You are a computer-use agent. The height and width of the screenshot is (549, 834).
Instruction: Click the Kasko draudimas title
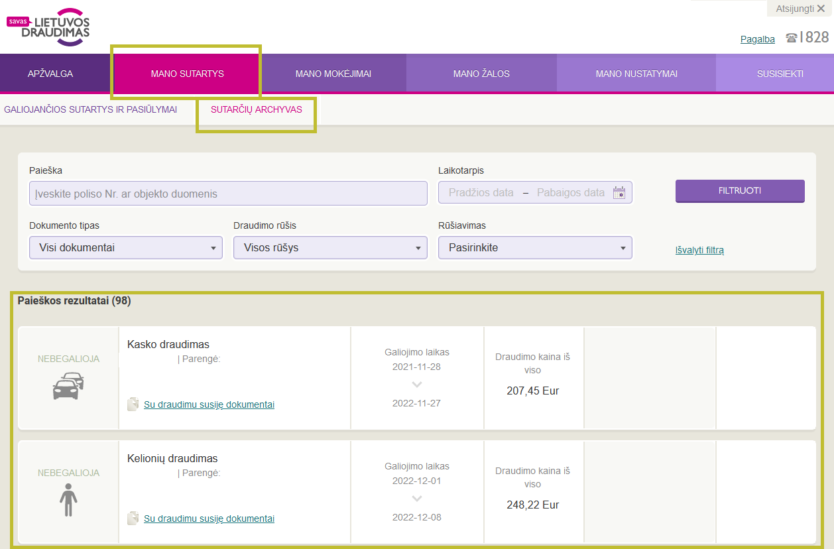coord(168,345)
